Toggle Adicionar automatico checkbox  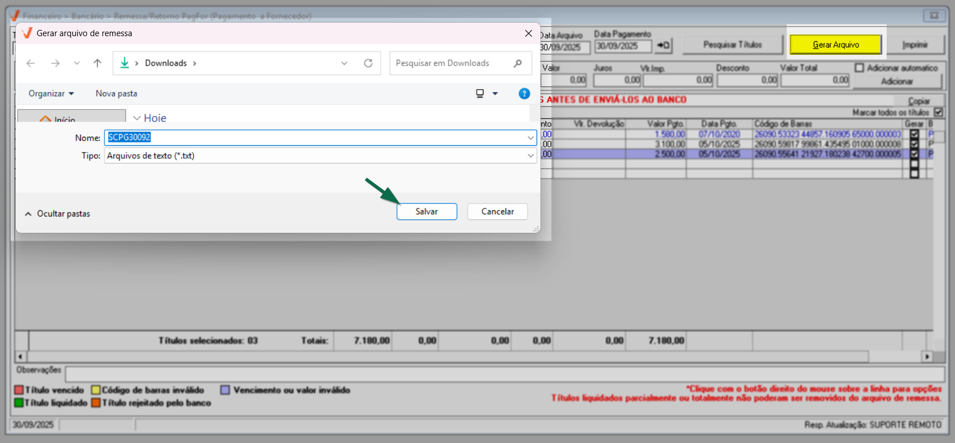(x=860, y=68)
